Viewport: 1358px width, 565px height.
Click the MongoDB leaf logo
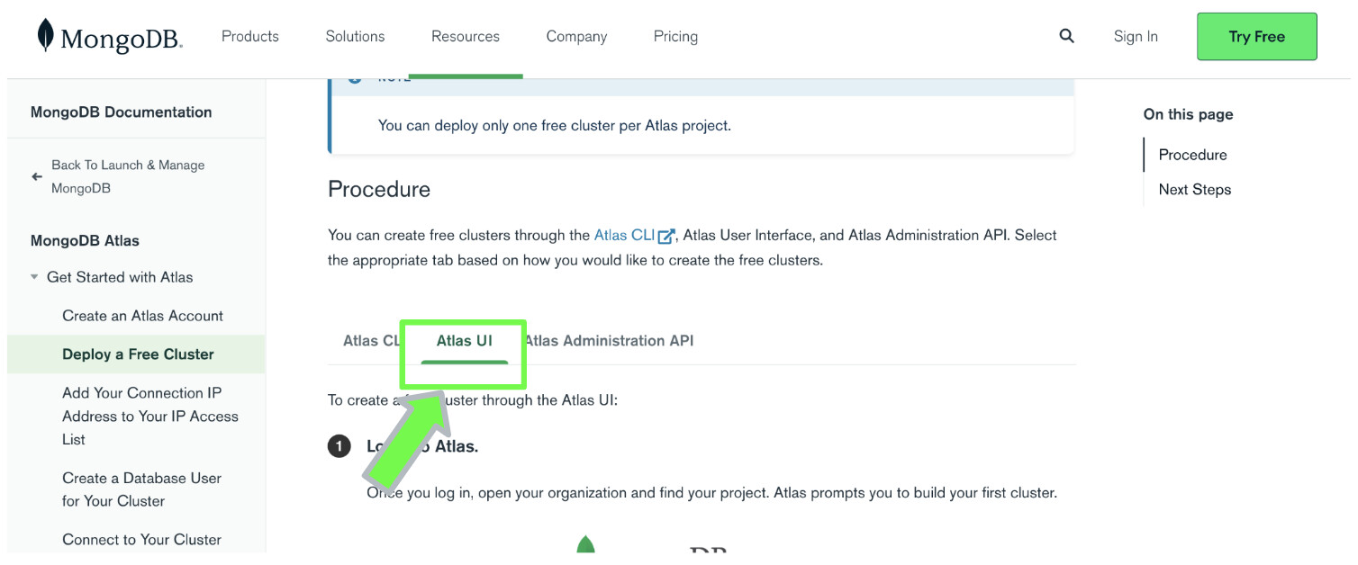(x=45, y=35)
